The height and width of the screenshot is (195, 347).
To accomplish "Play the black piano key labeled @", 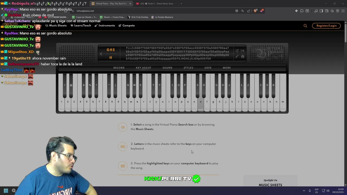I will pos(71,85).
